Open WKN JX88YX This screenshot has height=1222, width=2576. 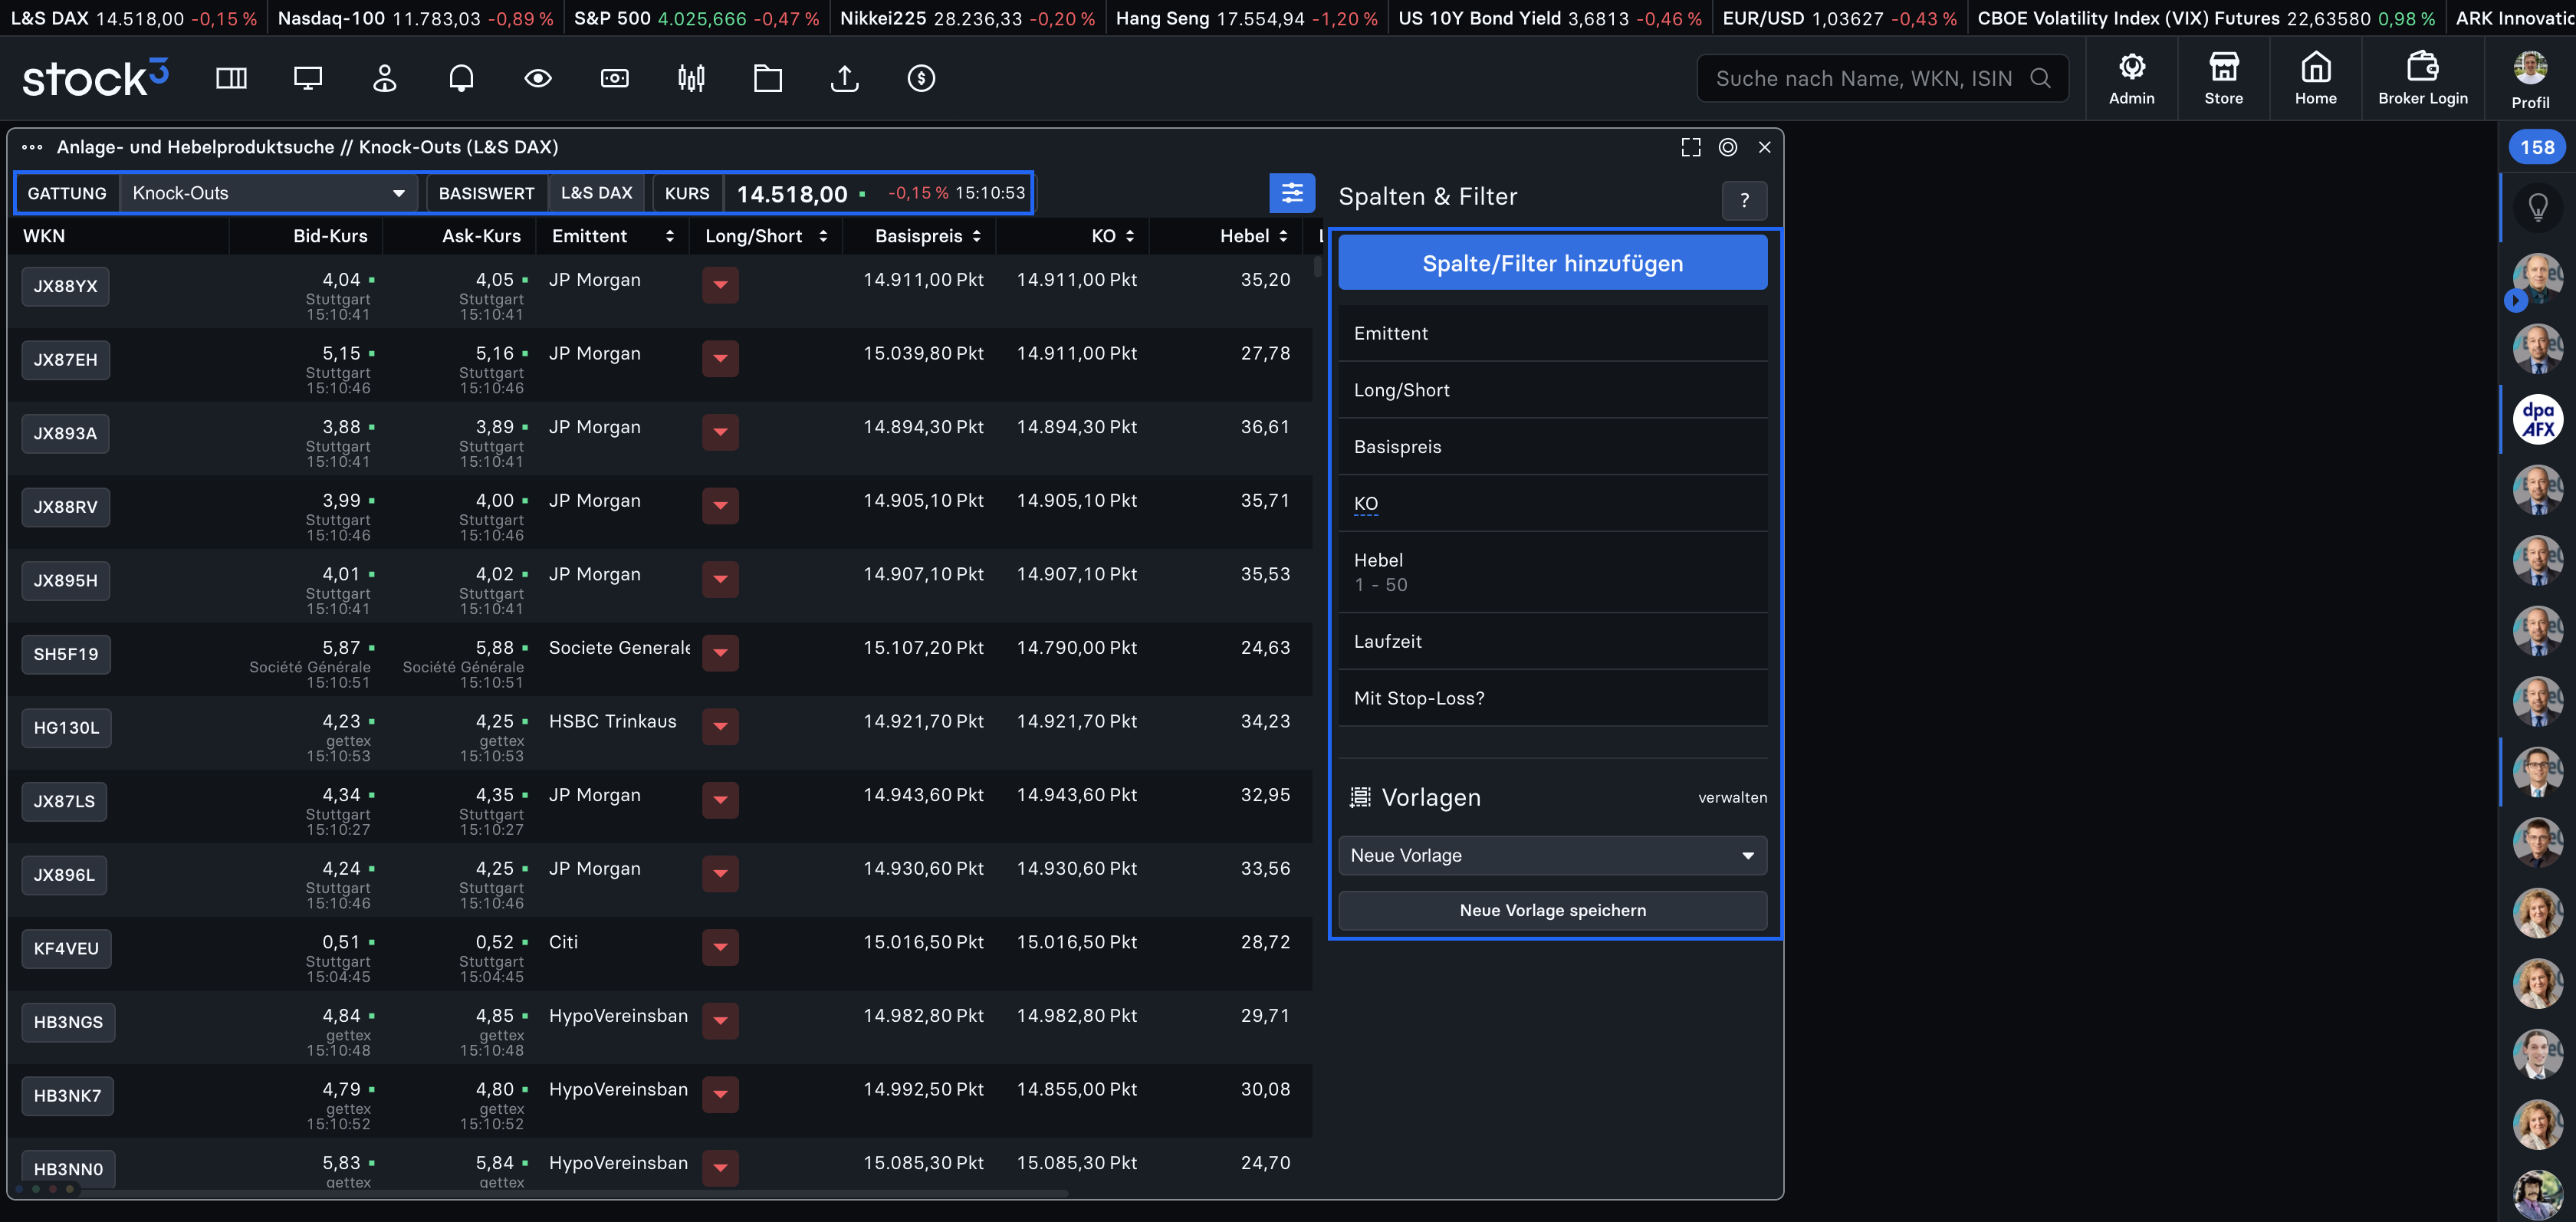(65, 286)
